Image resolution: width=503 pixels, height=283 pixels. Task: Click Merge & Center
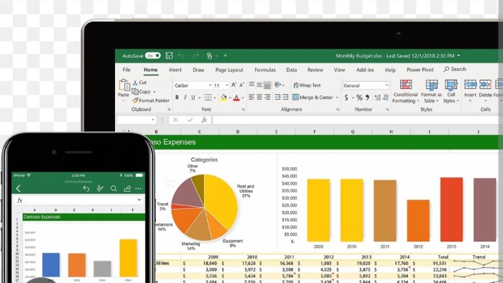click(313, 97)
